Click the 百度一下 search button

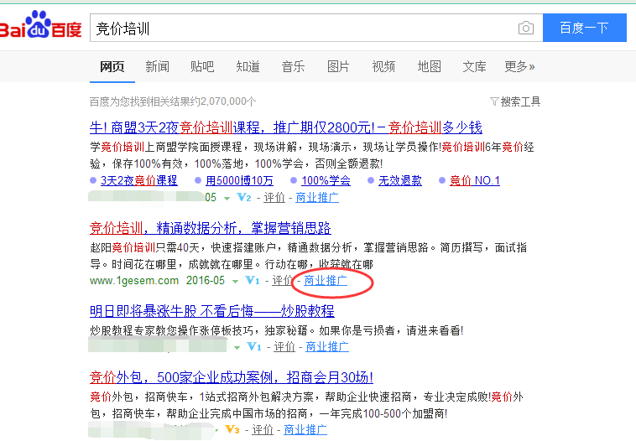point(585,28)
